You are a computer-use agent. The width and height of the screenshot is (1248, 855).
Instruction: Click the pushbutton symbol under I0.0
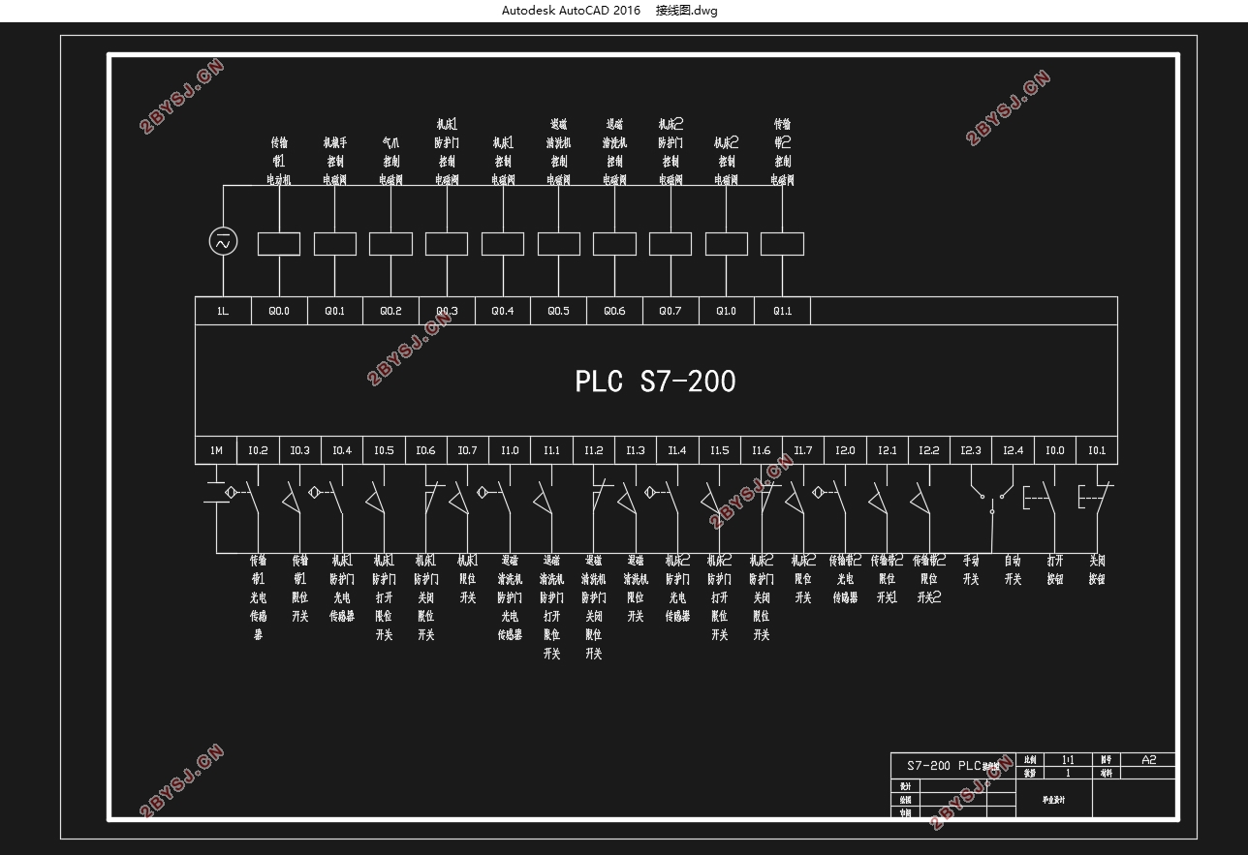coord(1041,497)
